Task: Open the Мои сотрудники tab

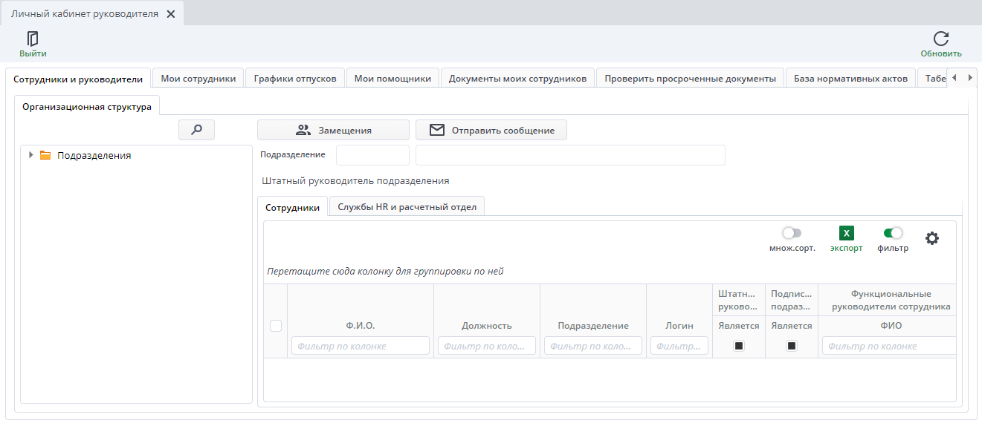Action: coord(198,79)
